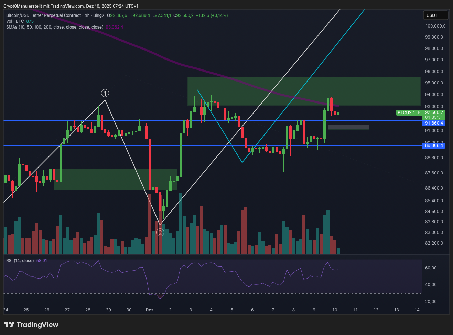This screenshot has width=453, height=335.
Task: Select the small gray rectangle zone
Action: click(348, 127)
